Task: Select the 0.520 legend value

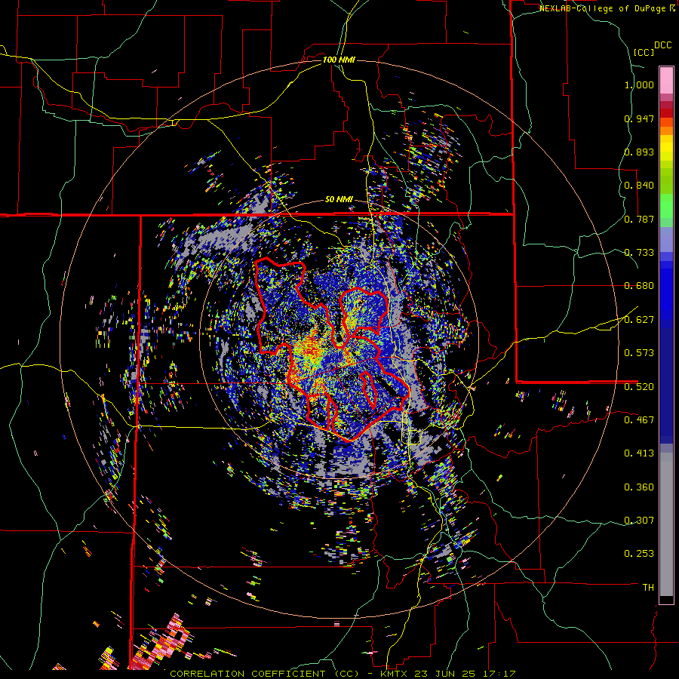Action: tap(639, 386)
